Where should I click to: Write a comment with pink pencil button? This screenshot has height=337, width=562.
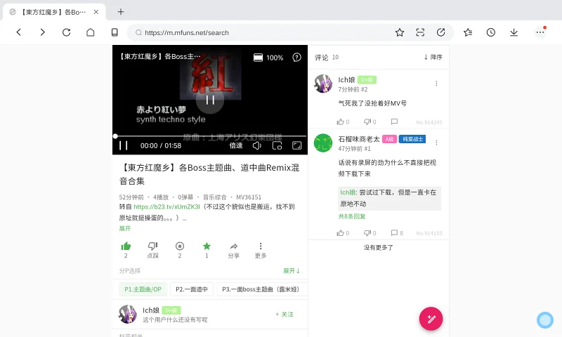click(x=431, y=319)
